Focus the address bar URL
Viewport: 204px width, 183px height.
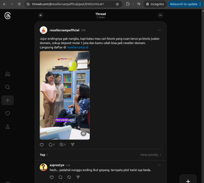click(x=68, y=4)
